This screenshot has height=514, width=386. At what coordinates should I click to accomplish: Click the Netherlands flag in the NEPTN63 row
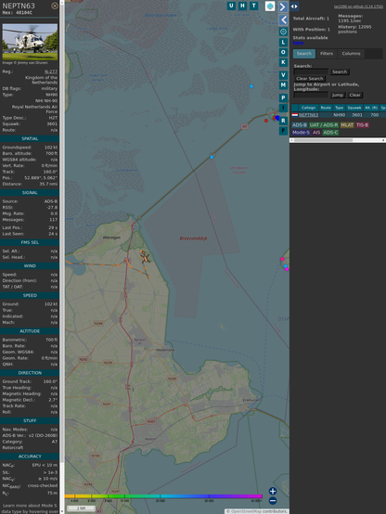(x=295, y=115)
